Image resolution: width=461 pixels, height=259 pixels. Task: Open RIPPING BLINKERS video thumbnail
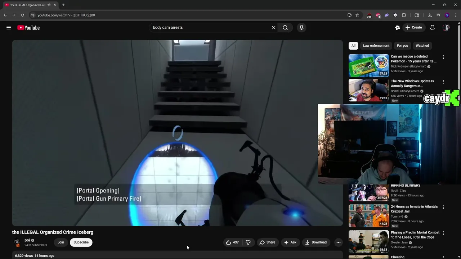[x=368, y=193]
